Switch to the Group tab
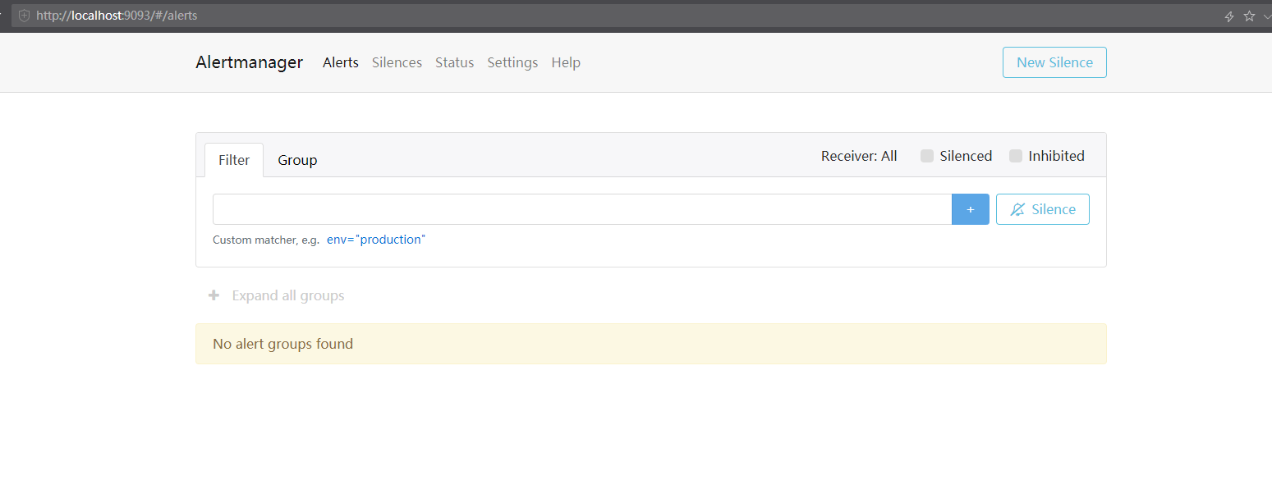This screenshot has height=480, width=1272. click(x=297, y=160)
